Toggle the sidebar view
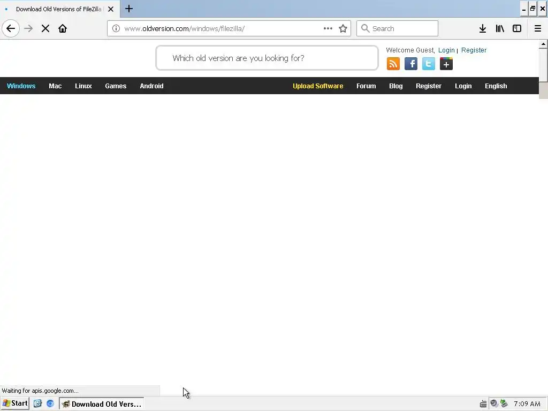The height and width of the screenshot is (411, 548). [517, 28]
